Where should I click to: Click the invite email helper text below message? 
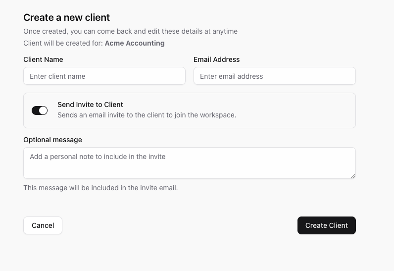click(100, 188)
